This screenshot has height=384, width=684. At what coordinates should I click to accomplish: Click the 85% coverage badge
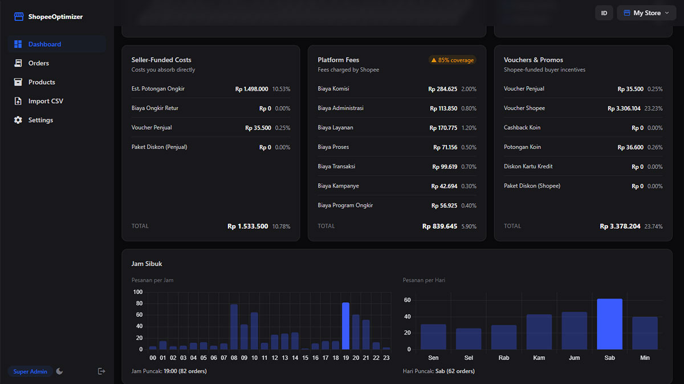point(452,60)
